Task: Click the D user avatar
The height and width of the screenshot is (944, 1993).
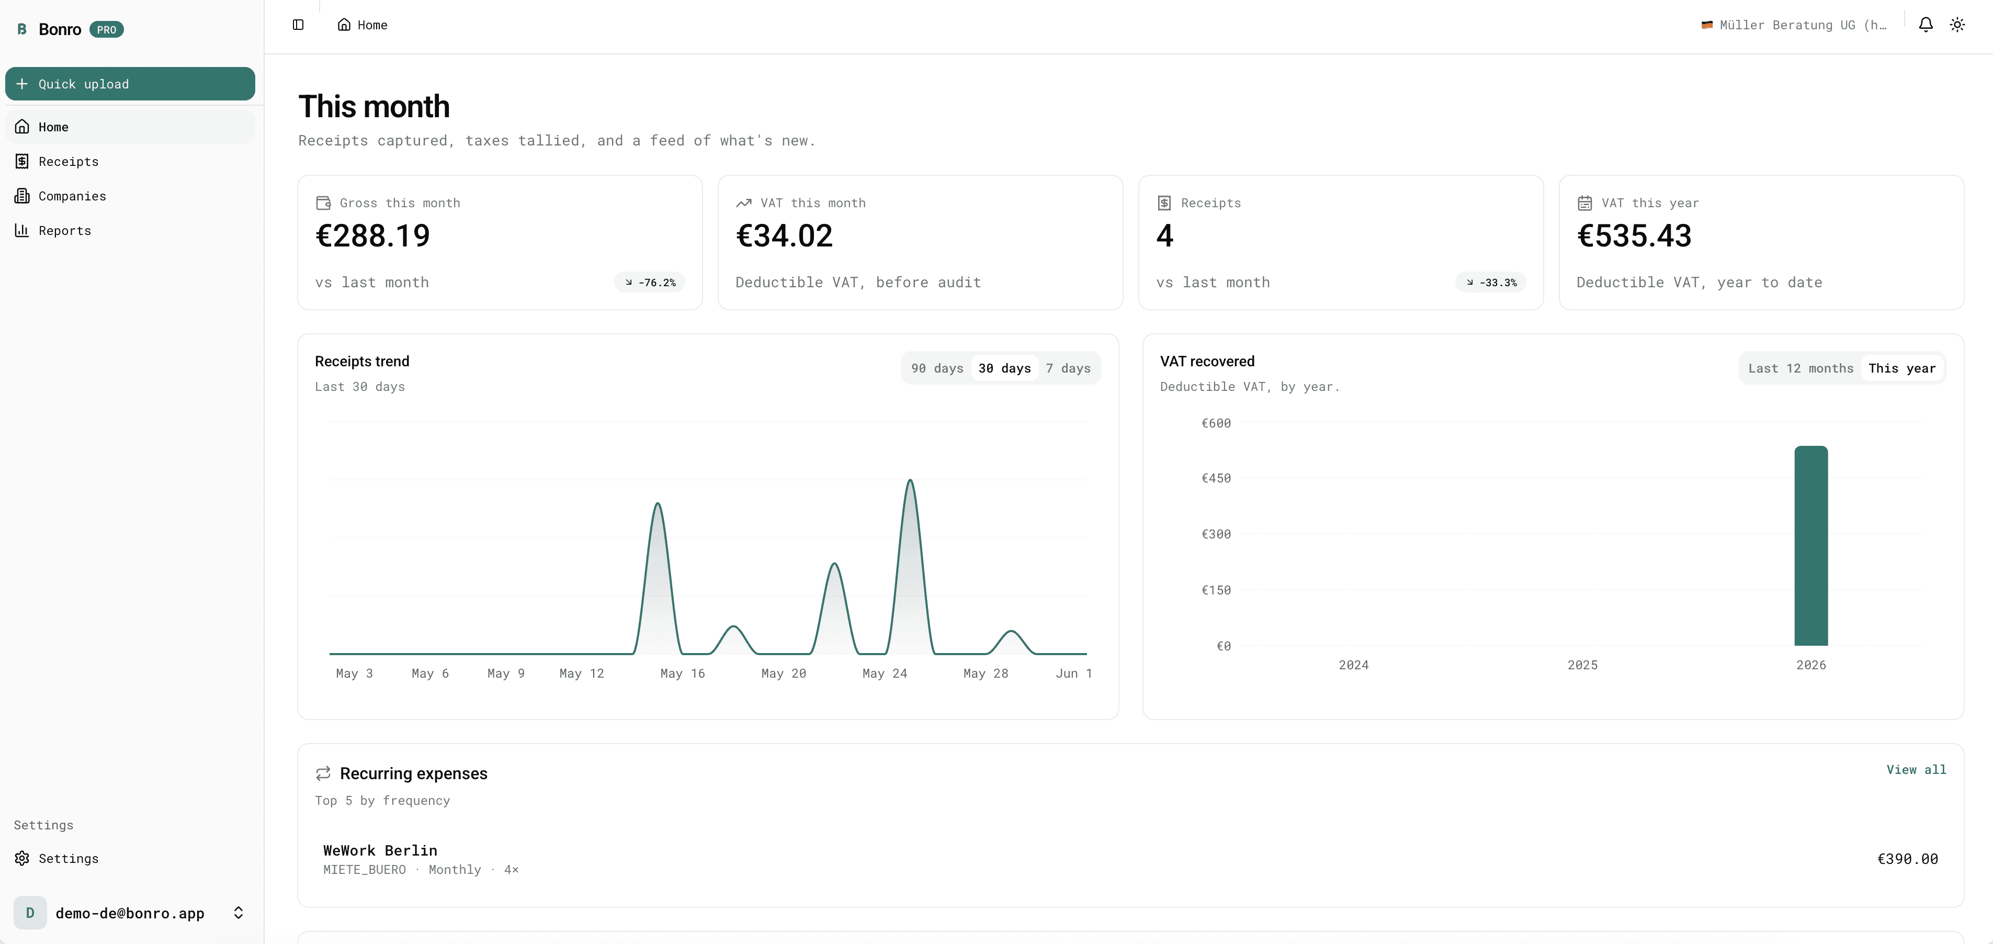Action: coord(30,913)
